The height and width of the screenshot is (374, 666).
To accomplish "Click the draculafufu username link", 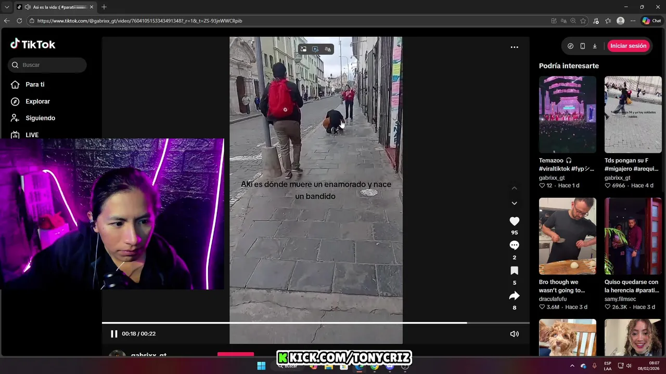I will click(x=553, y=299).
